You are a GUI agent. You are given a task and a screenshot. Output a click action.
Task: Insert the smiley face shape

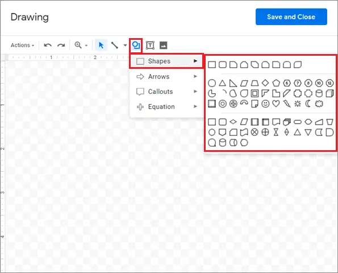point(265,104)
